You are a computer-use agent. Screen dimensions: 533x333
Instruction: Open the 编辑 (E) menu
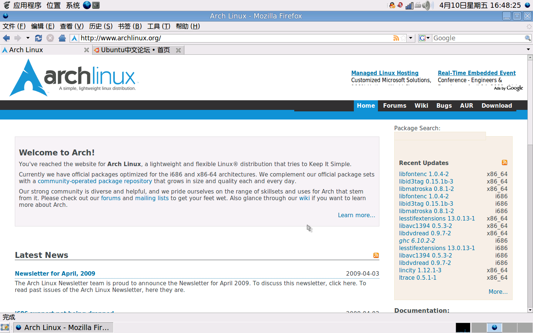coord(43,26)
